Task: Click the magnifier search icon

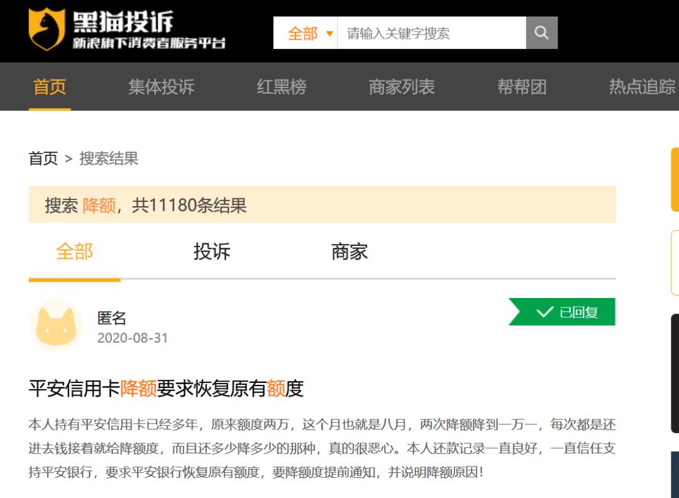Action: (x=541, y=32)
